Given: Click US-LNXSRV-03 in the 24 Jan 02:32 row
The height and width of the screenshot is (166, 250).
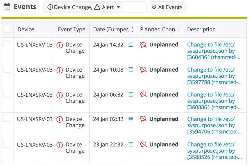Looking at the screenshot, I should 35,119.
